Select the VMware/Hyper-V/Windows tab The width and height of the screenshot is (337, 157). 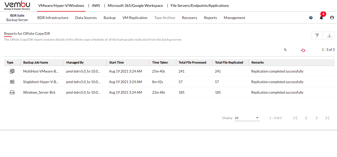[x=61, y=6]
